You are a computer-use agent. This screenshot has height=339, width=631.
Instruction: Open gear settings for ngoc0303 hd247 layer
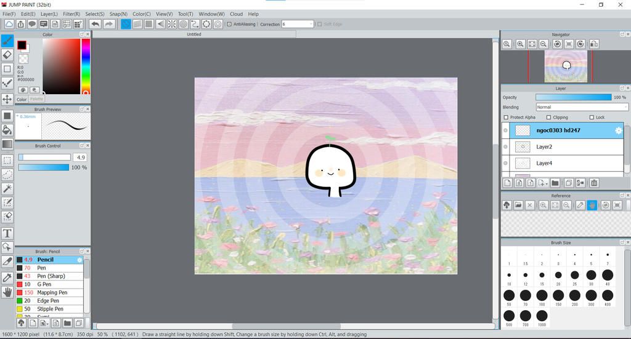(x=619, y=130)
